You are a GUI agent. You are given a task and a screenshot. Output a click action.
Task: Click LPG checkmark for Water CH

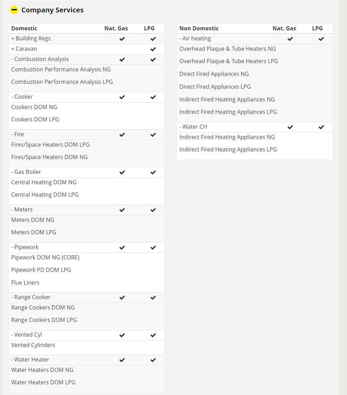point(321,127)
